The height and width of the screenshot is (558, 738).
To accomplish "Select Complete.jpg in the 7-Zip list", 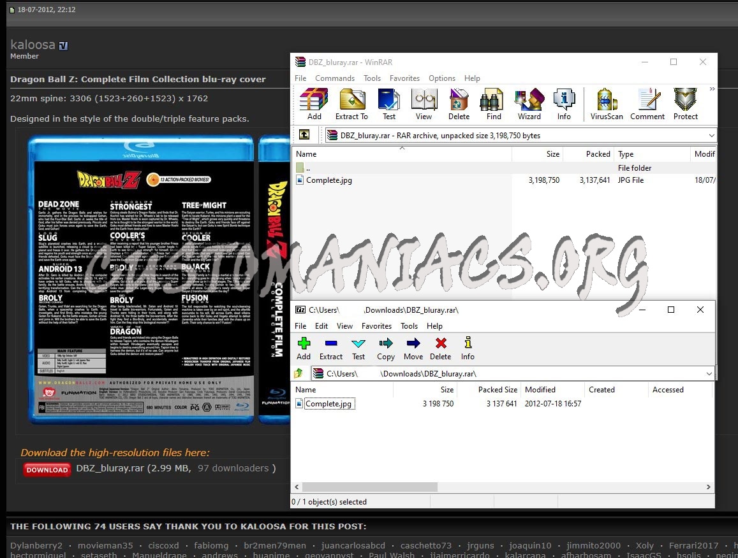I will click(x=328, y=403).
